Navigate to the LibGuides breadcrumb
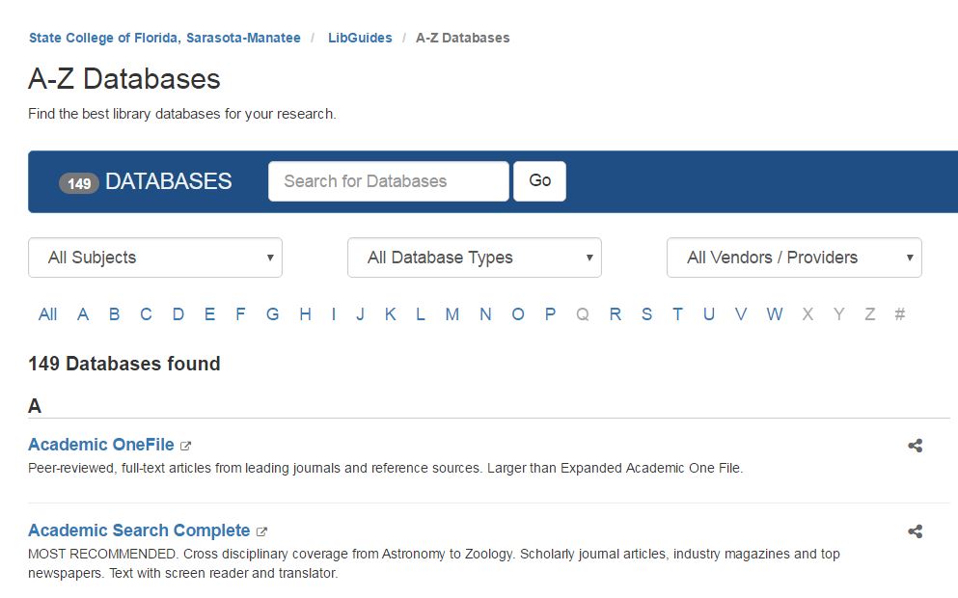This screenshot has height=598, width=958. (x=360, y=38)
